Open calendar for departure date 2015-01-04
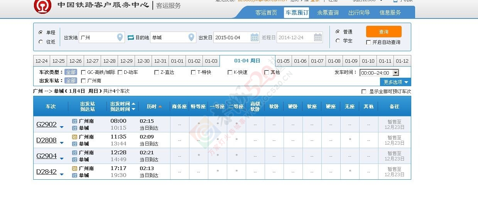478x207 pixels. click(255, 37)
